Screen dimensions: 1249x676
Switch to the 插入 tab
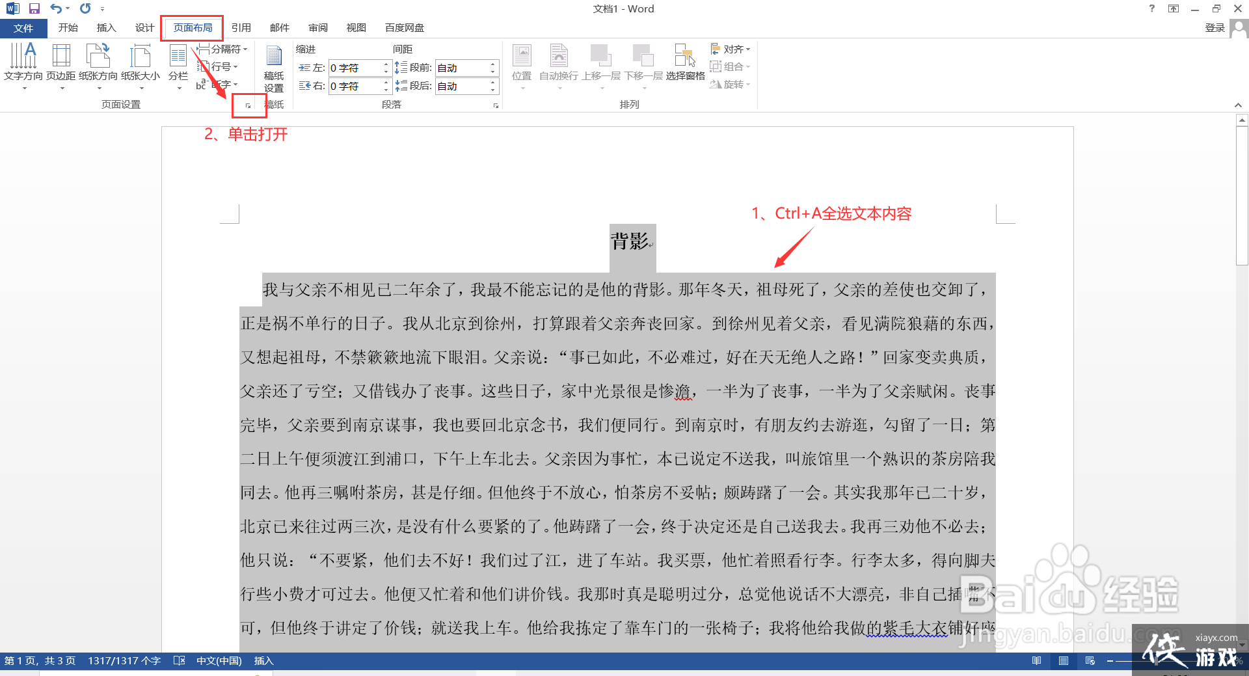(x=106, y=28)
